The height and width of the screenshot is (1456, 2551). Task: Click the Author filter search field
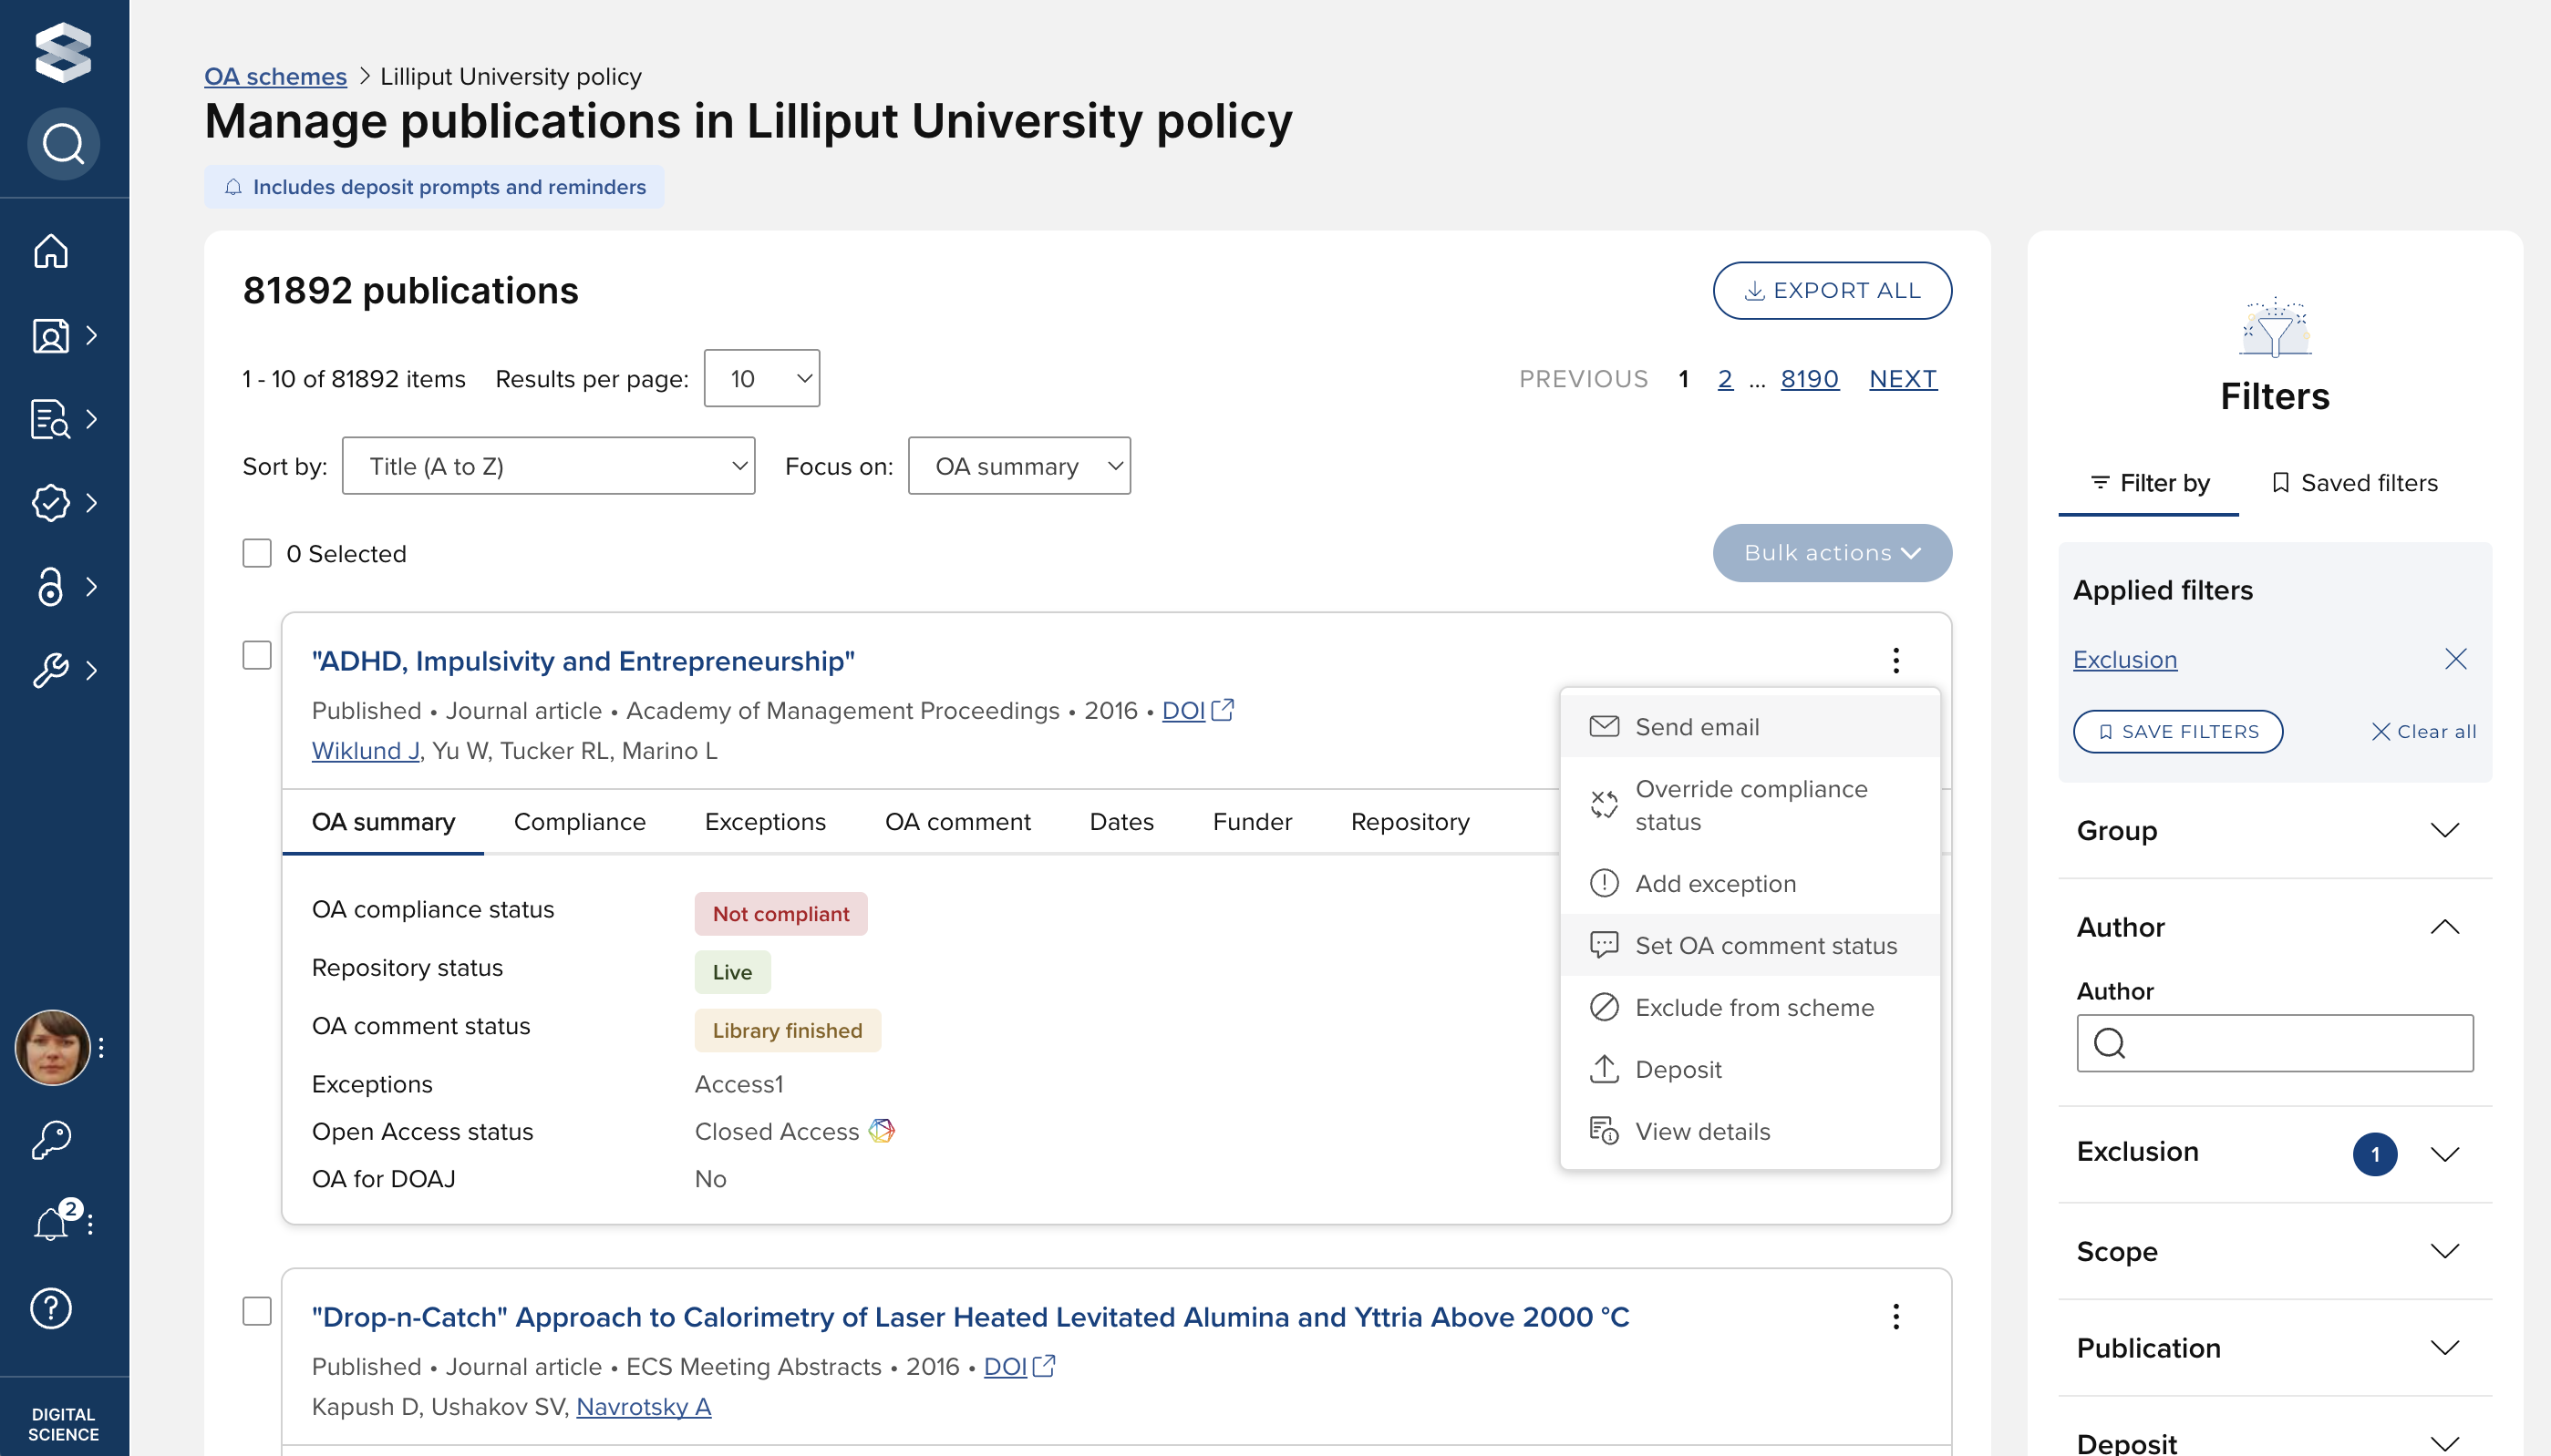pyautogui.click(x=2291, y=1043)
